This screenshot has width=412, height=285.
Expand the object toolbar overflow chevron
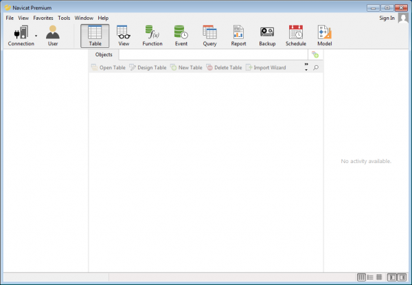pyautogui.click(x=306, y=65)
